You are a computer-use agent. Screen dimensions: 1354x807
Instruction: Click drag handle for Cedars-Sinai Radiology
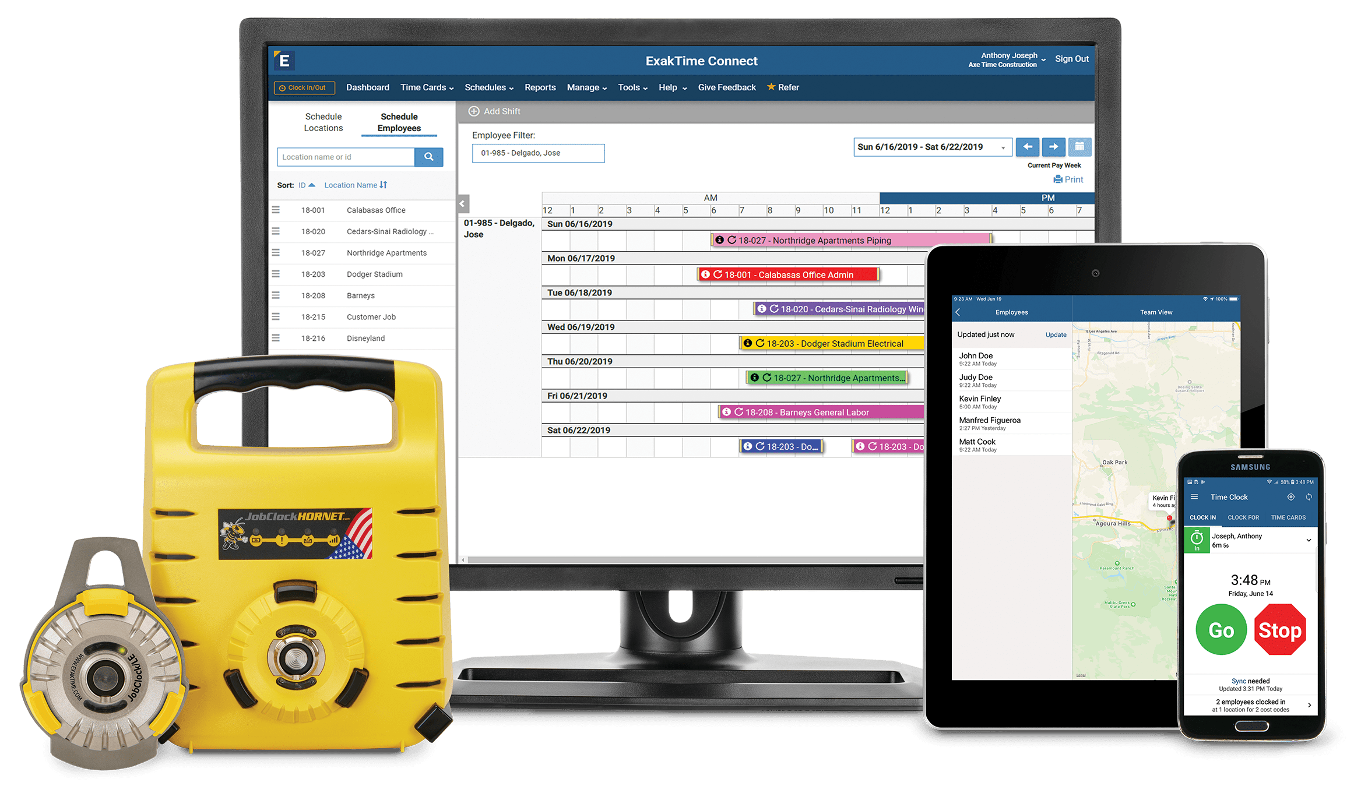coord(276,231)
